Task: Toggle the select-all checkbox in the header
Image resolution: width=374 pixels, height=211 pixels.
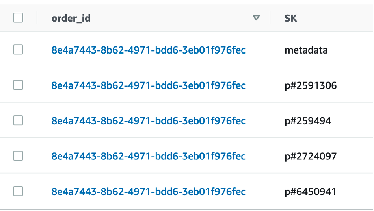Action: pos(18,18)
